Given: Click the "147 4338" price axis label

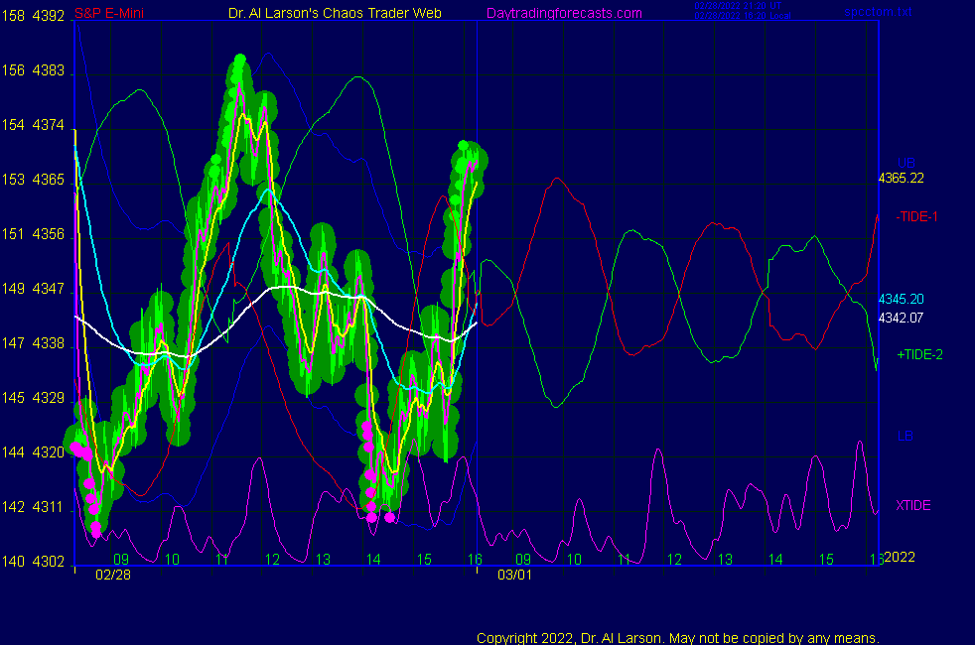Looking at the screenshot, I should pyautogui.click(x=33, y=343).
